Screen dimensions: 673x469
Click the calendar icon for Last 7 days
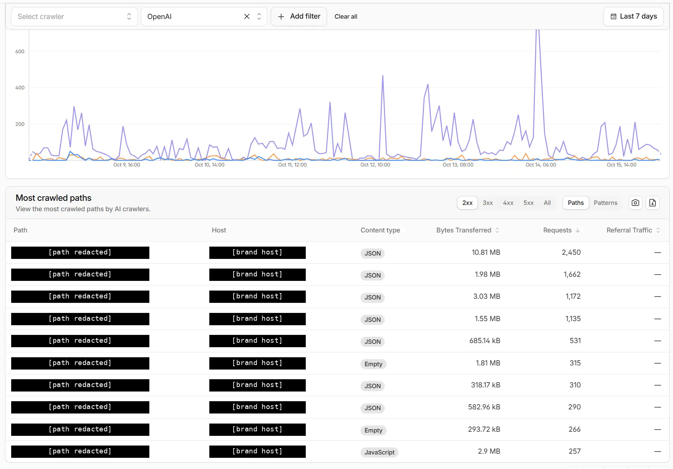pos(613,16)
